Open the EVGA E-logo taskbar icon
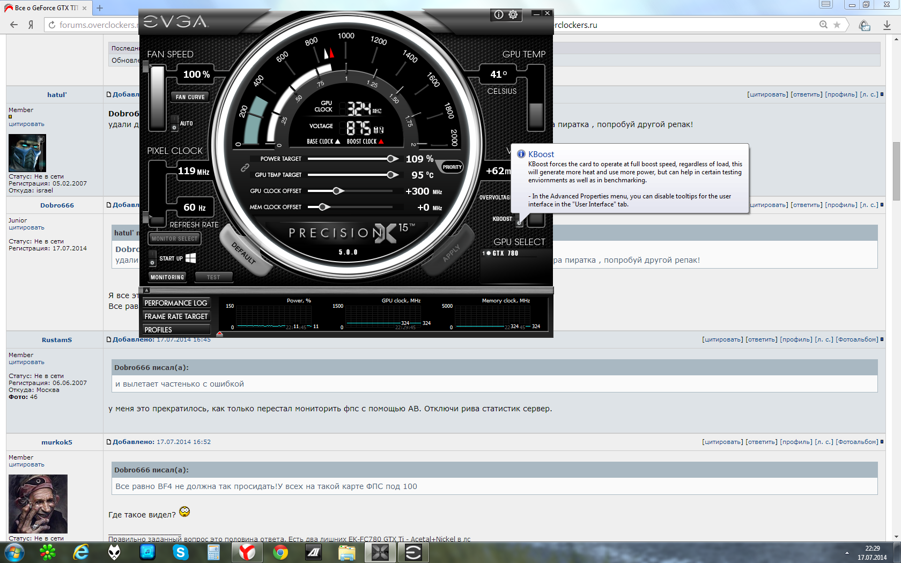This screenshot has height=563, width=901. click(413, 552)
